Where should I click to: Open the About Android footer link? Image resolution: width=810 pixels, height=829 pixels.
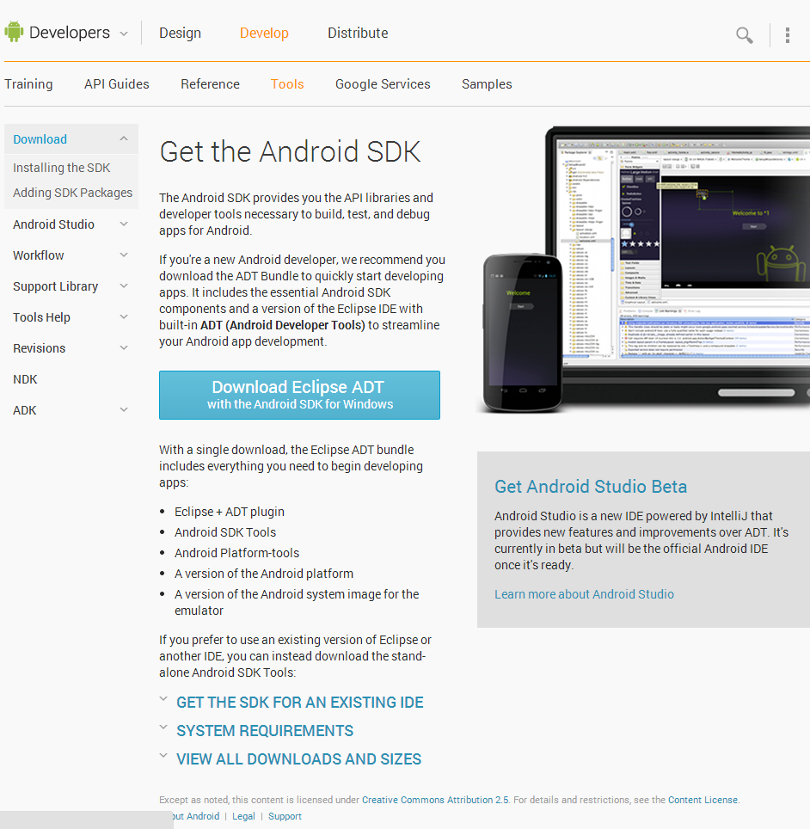196,816
